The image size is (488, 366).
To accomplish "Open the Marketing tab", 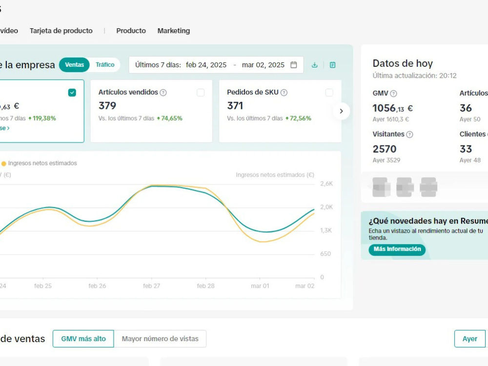I will pos(174,31).
